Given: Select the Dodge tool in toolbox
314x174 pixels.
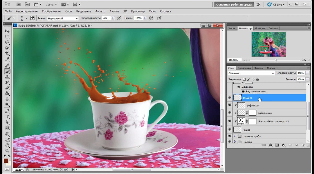Looking at the screenshot, I should (7, 105).
